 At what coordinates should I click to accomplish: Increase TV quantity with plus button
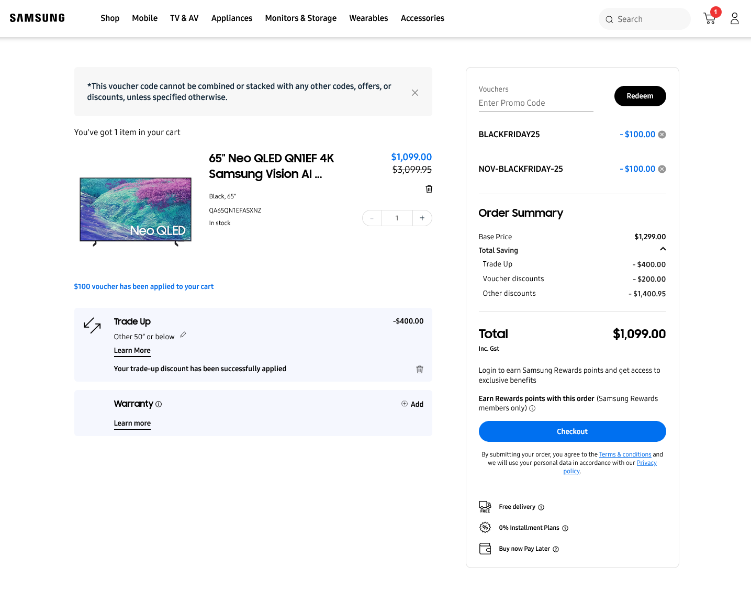coord(422,218)
